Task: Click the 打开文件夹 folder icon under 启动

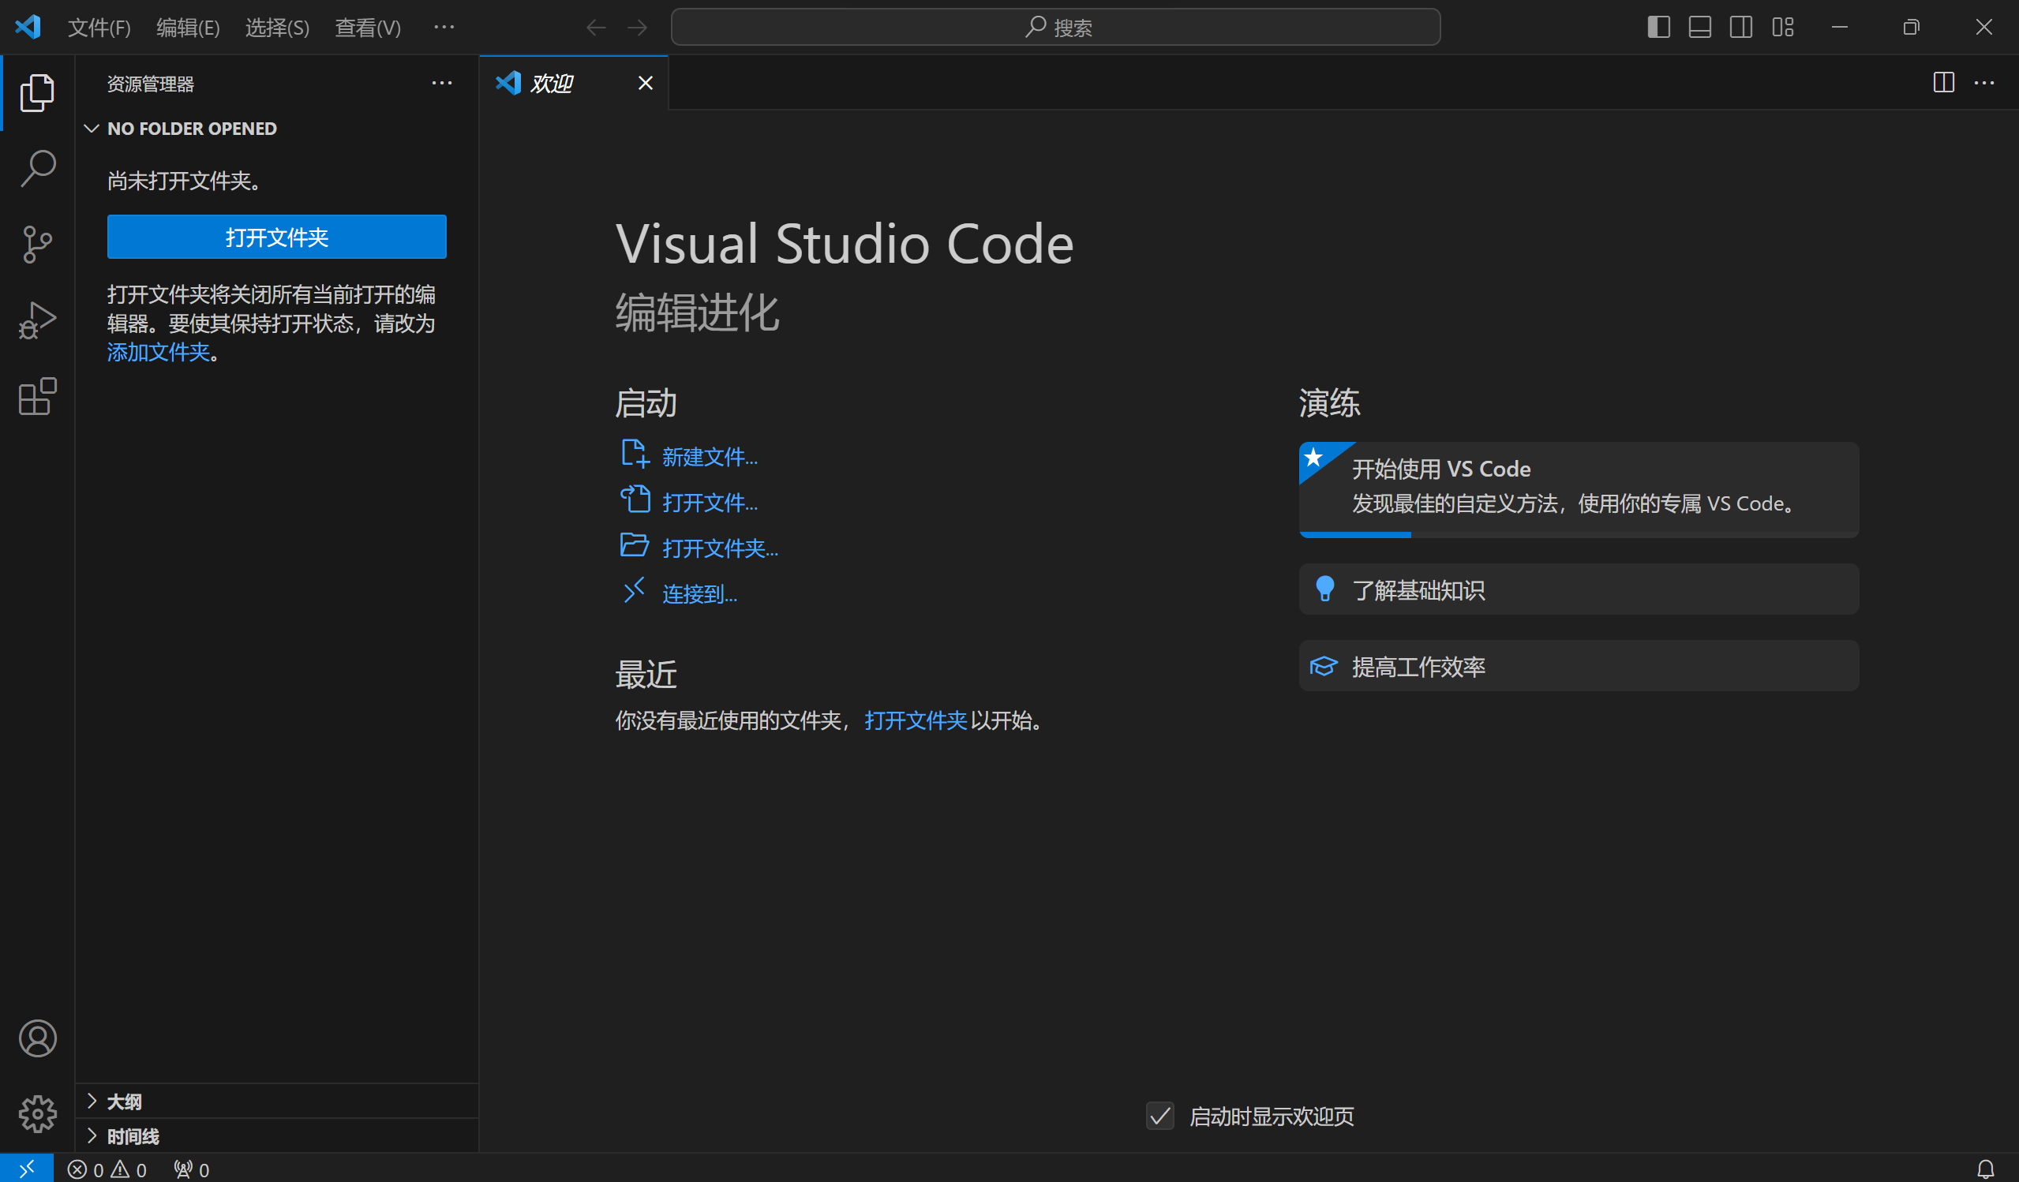Action: pos(635,544)
